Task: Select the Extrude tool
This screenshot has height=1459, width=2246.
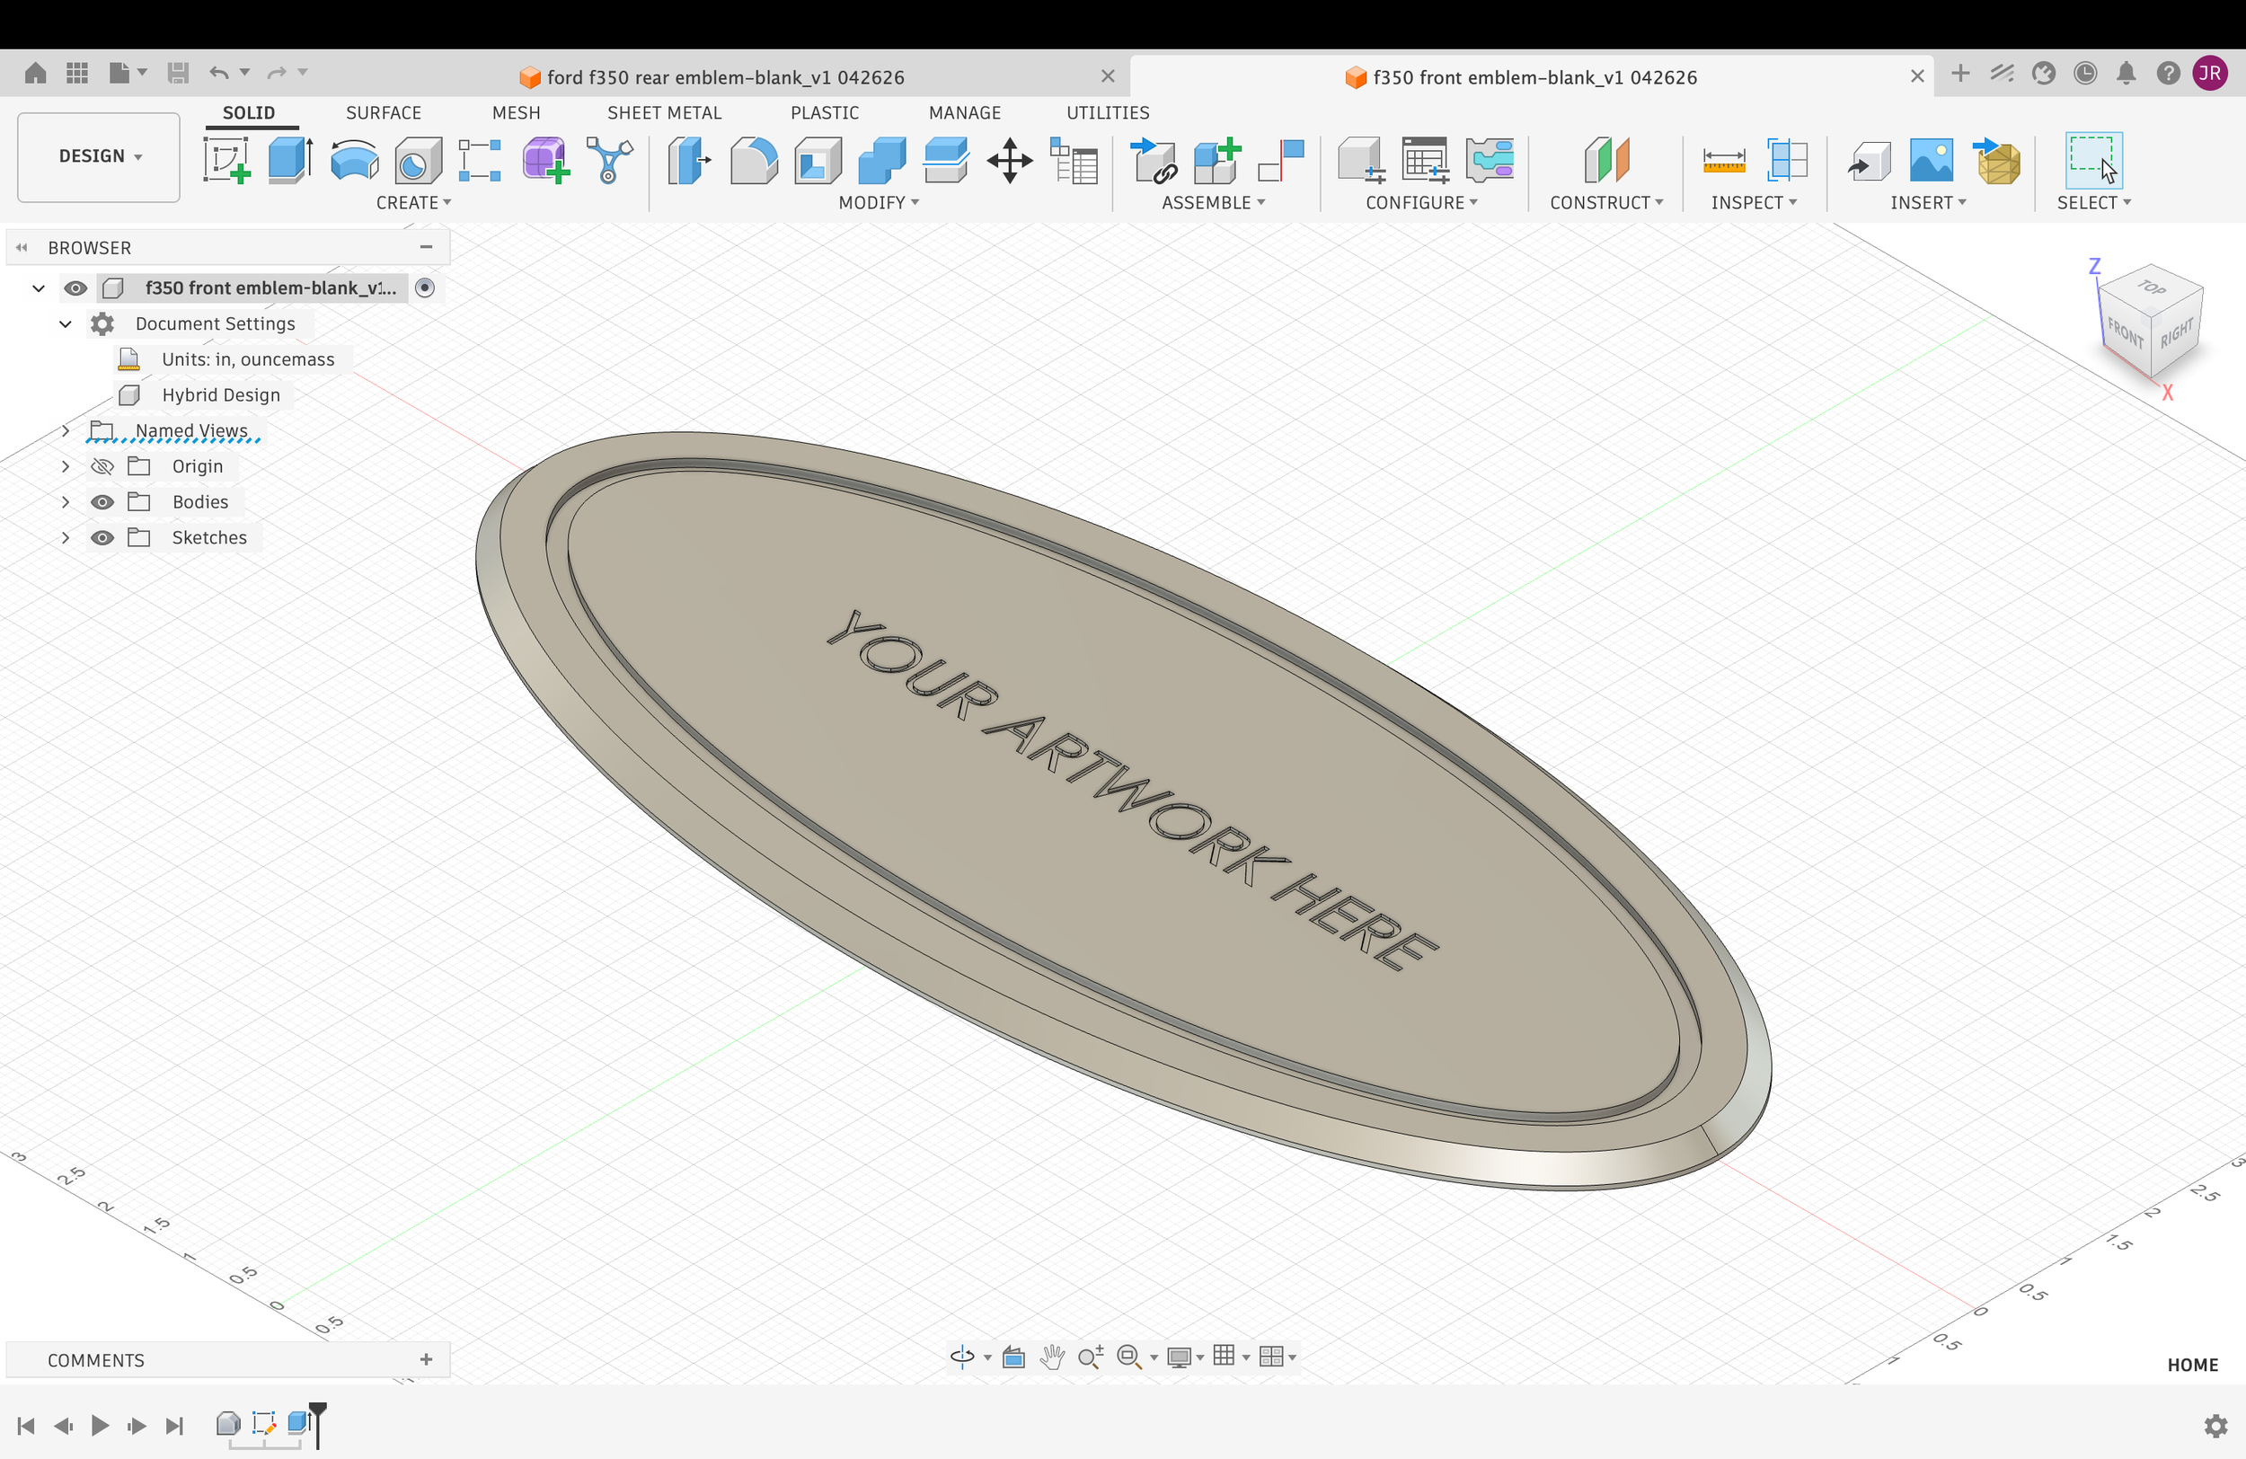Action: click(x=291, y=161)
